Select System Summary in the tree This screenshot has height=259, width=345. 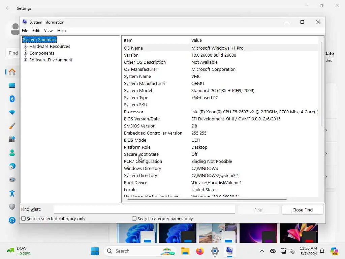(x=40, y=40)
